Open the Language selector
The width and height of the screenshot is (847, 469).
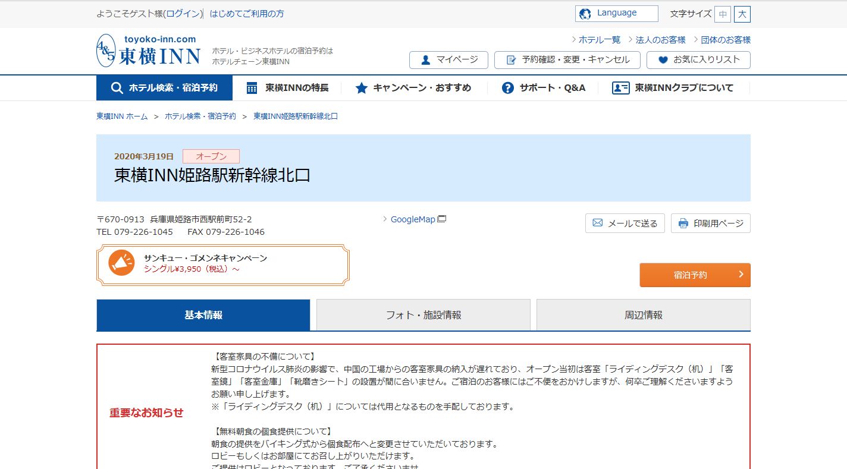[617, 13]
